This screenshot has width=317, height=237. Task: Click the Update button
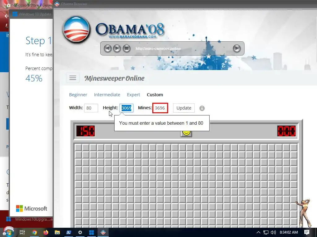[184, 108]
